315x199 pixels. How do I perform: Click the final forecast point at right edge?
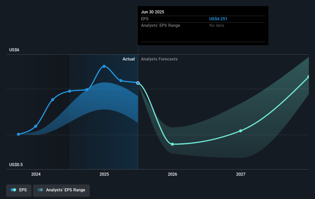309,77
